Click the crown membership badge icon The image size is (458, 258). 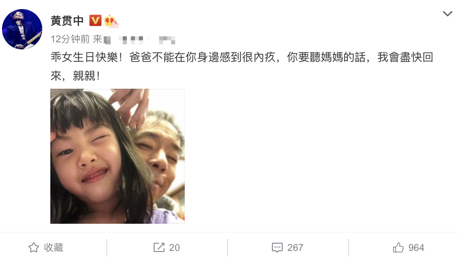tap(111, 21)
